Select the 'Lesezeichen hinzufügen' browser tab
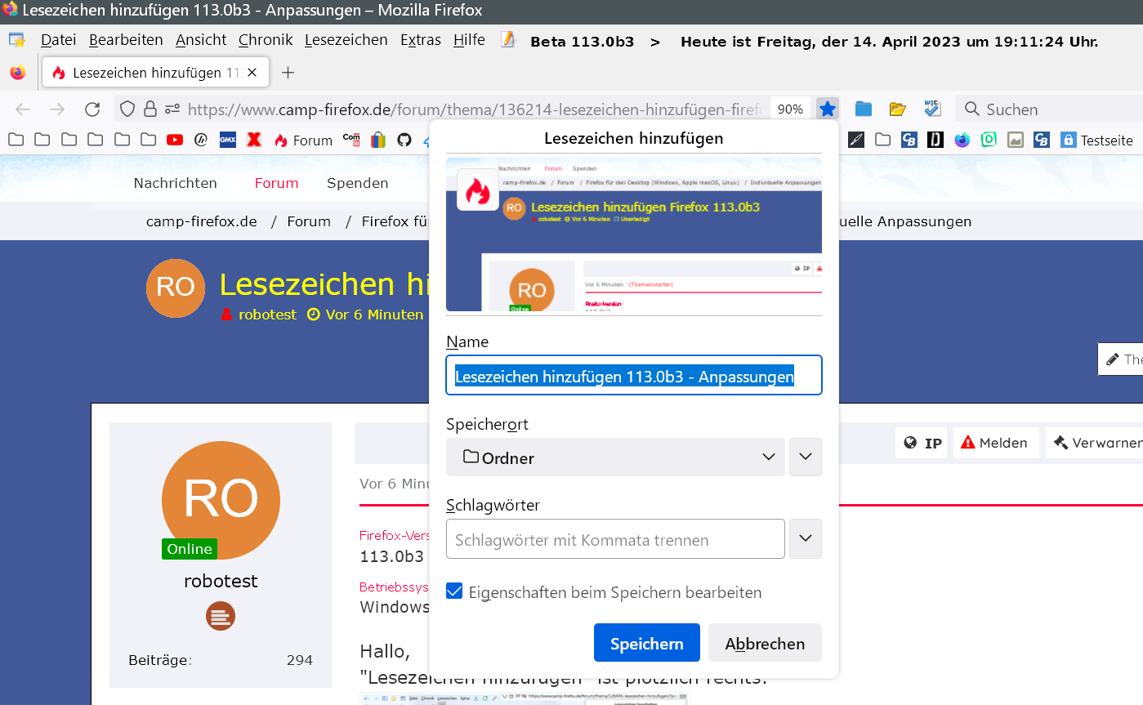Viewport: 1143px width, 705px height. coord(154,73)
